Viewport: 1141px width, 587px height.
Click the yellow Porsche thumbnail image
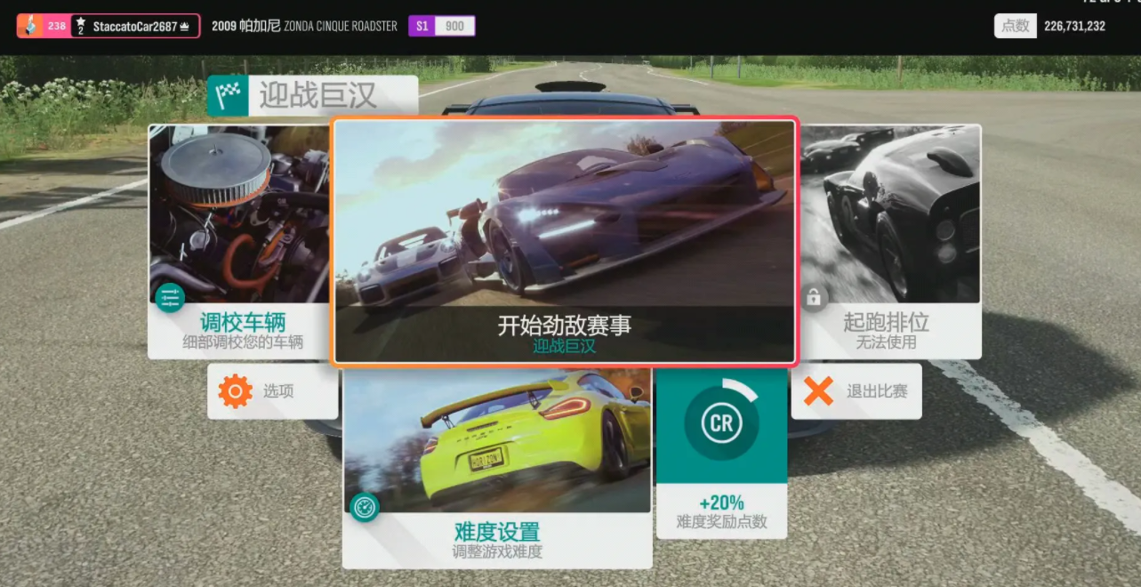(x=497, y=440)
